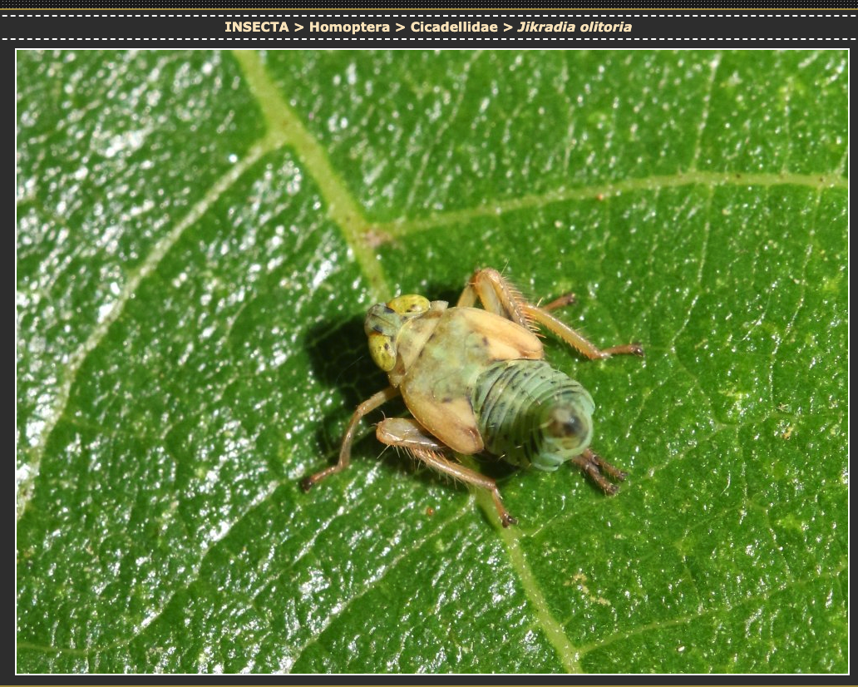Image resolution: width=858 pixels, height=687 pixels.
Task: Click the pair of feet below the abdomen tip
Action: point(605,477)
